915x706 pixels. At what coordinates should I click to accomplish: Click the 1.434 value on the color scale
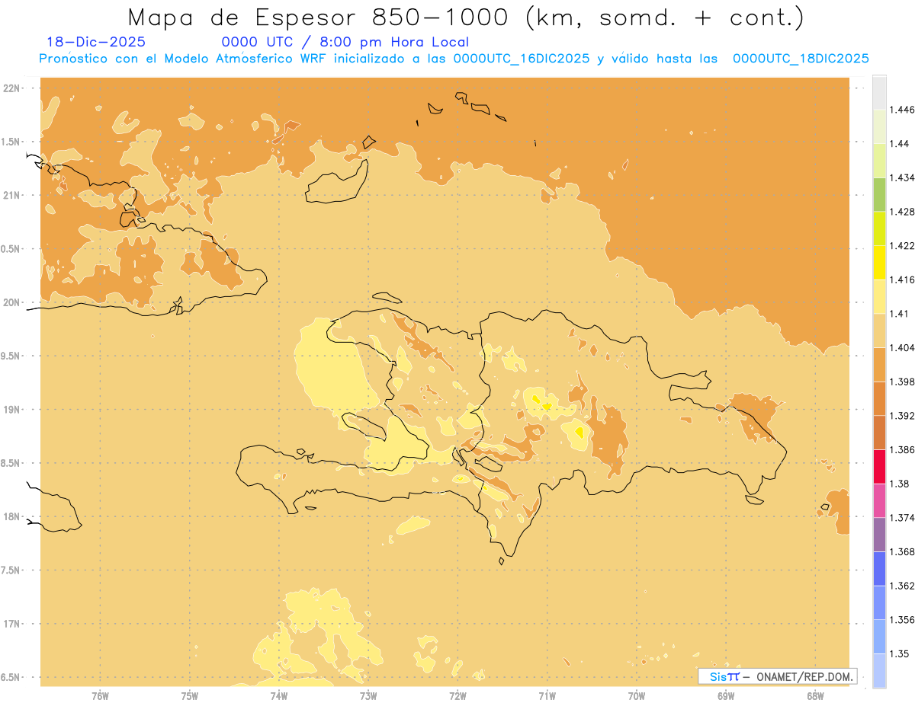click(x=904, y=177)
